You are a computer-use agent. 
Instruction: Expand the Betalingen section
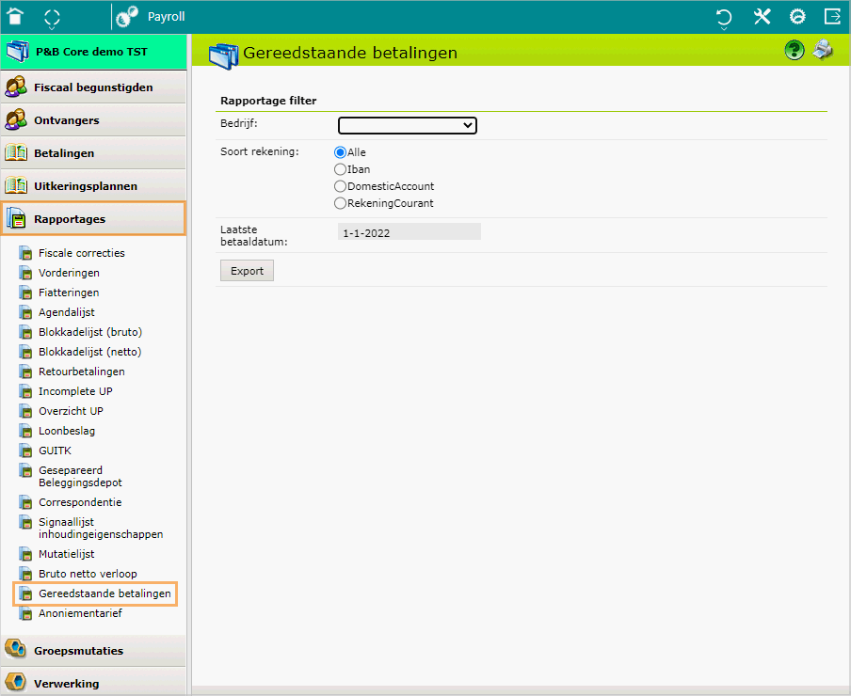(x=93, y=153)
